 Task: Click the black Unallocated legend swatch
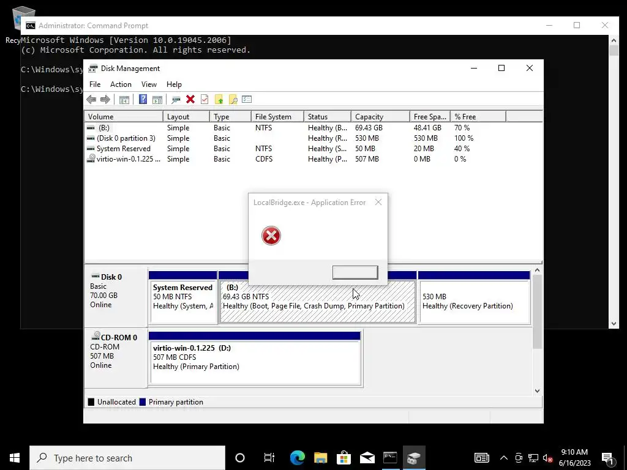click(x=91, y=402)
